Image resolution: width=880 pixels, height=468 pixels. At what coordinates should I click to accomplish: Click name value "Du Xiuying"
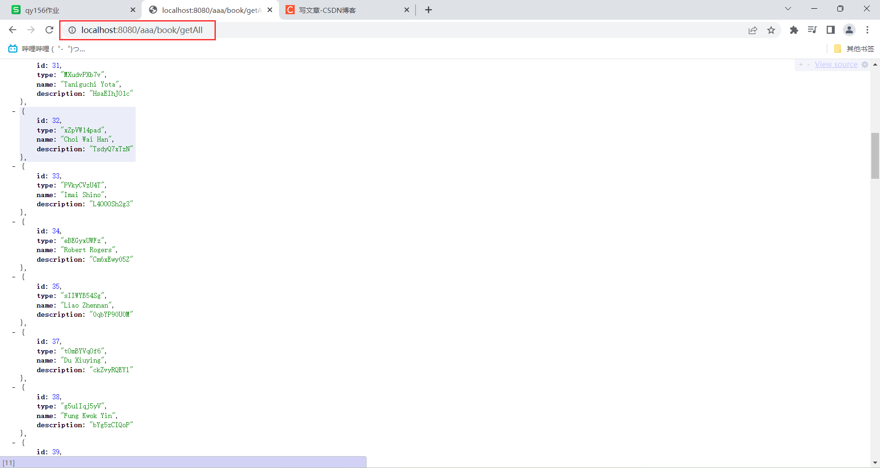pyautogui.click(x=82, y=360)
